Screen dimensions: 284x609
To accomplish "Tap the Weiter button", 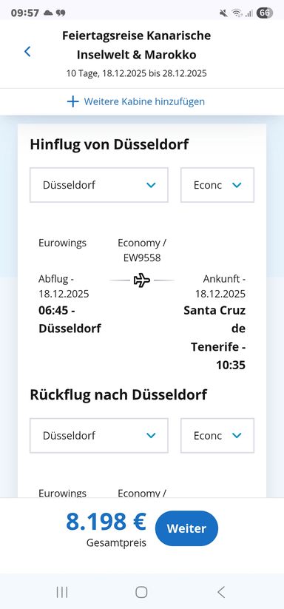I will coord(186,528).
